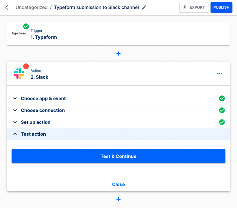Click the green check beside Set up action
The image size is (237, 208).
(222, 122)
